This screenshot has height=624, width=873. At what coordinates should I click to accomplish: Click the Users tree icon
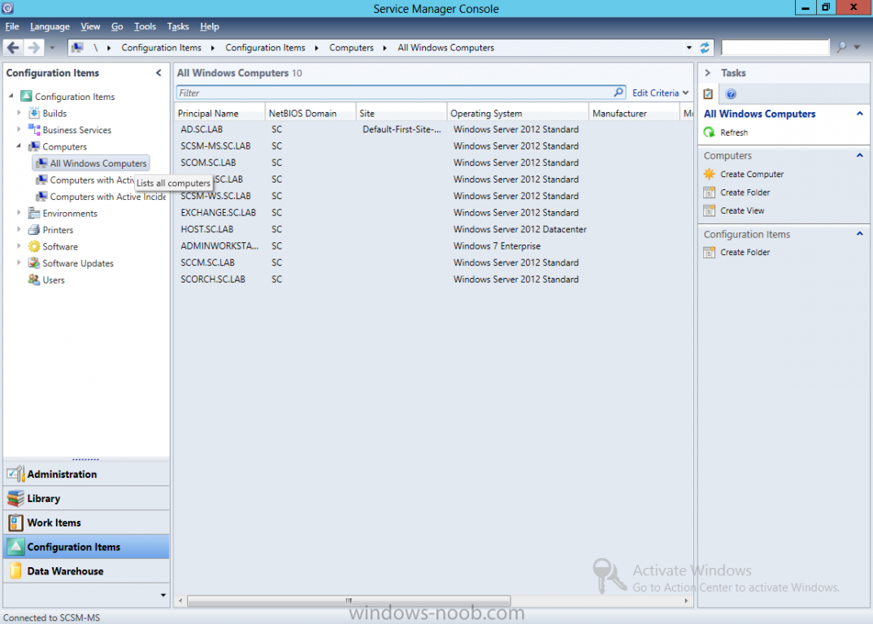[34, 280]
